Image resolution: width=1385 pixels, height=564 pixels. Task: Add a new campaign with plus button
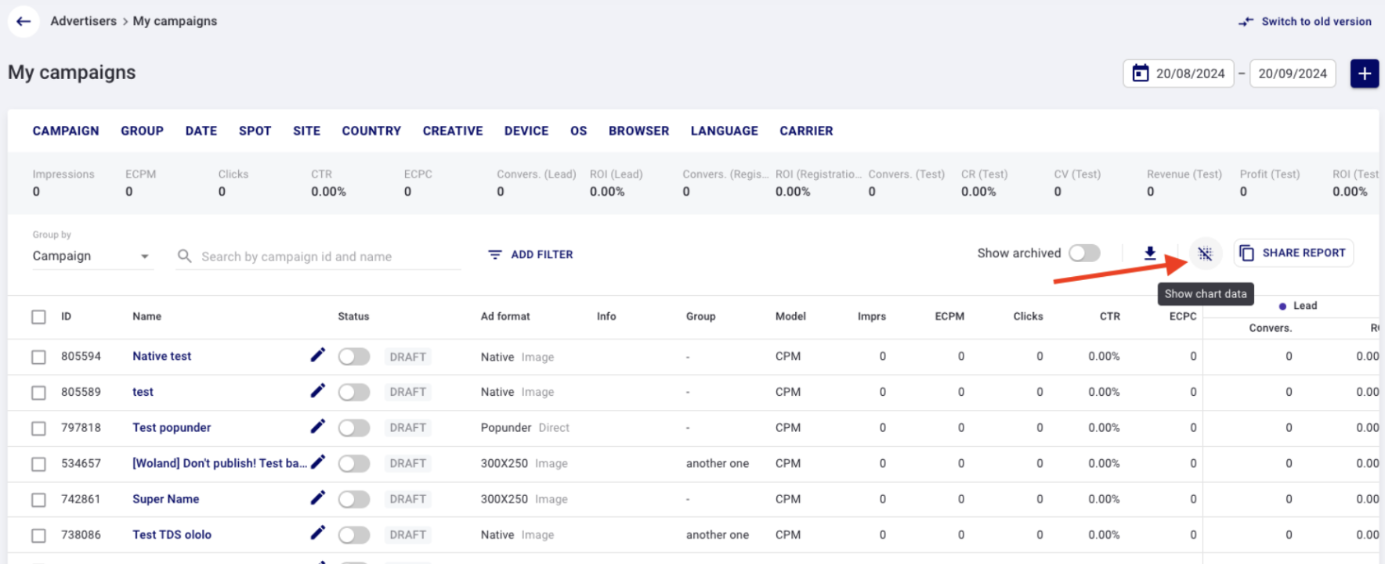click(x=1365, y=74)
